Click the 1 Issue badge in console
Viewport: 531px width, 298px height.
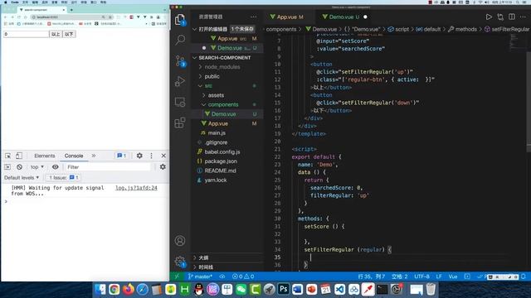pyautogui.click(x=63, y=178)
